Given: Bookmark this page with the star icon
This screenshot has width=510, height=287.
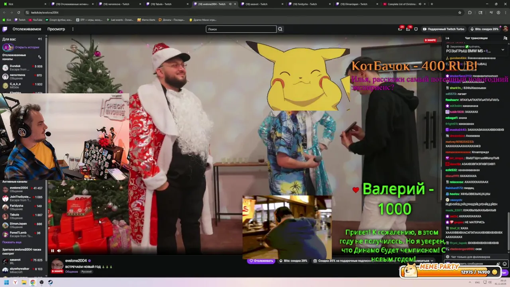Looking at the screenshot, I should pyautogui.click(x=460, y=12).
